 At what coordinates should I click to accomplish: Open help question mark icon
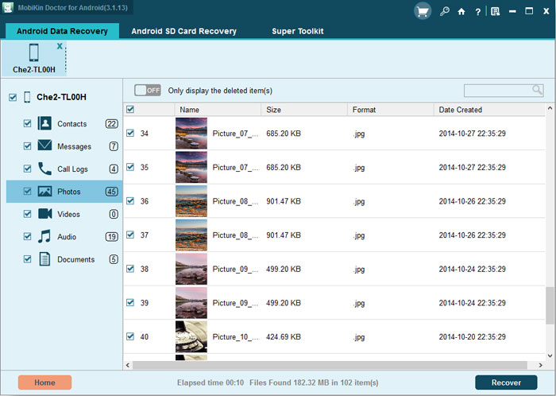(478, 12)
